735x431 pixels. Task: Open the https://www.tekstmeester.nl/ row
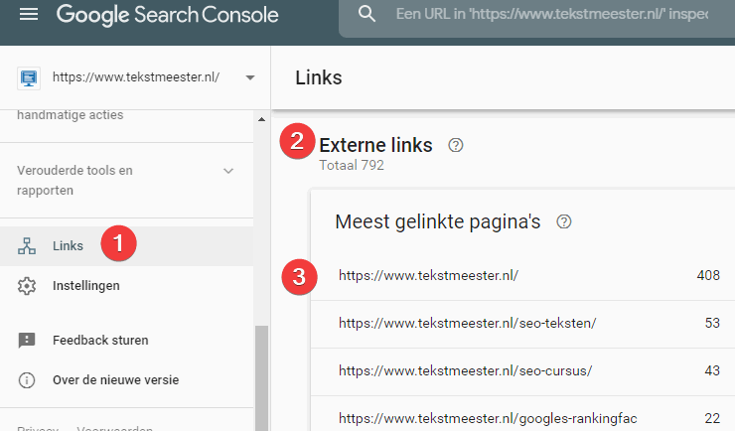522,275
